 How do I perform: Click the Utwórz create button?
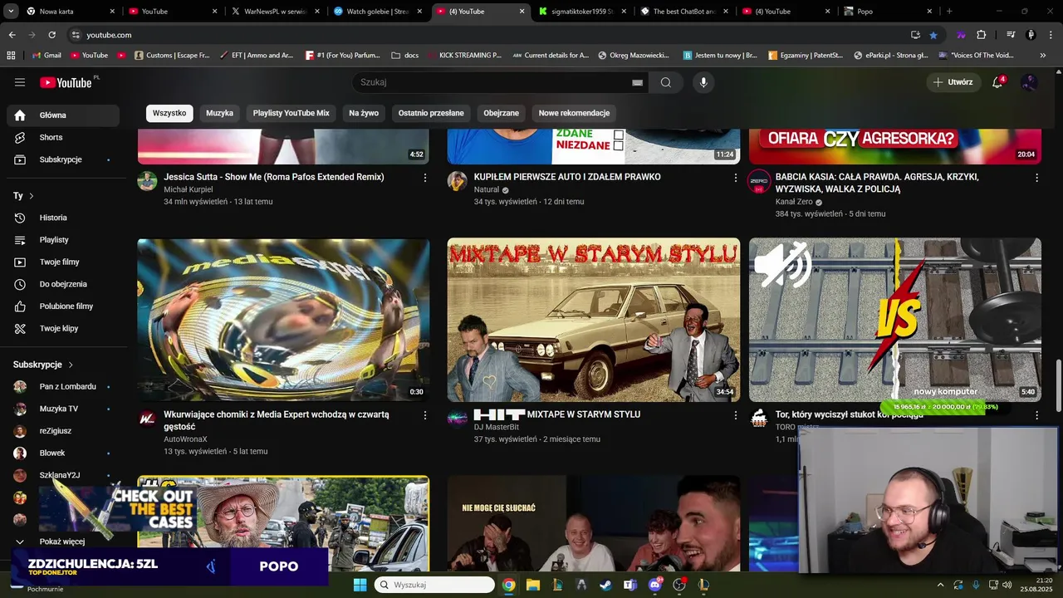pyautogui.click(x=953, y=82)
